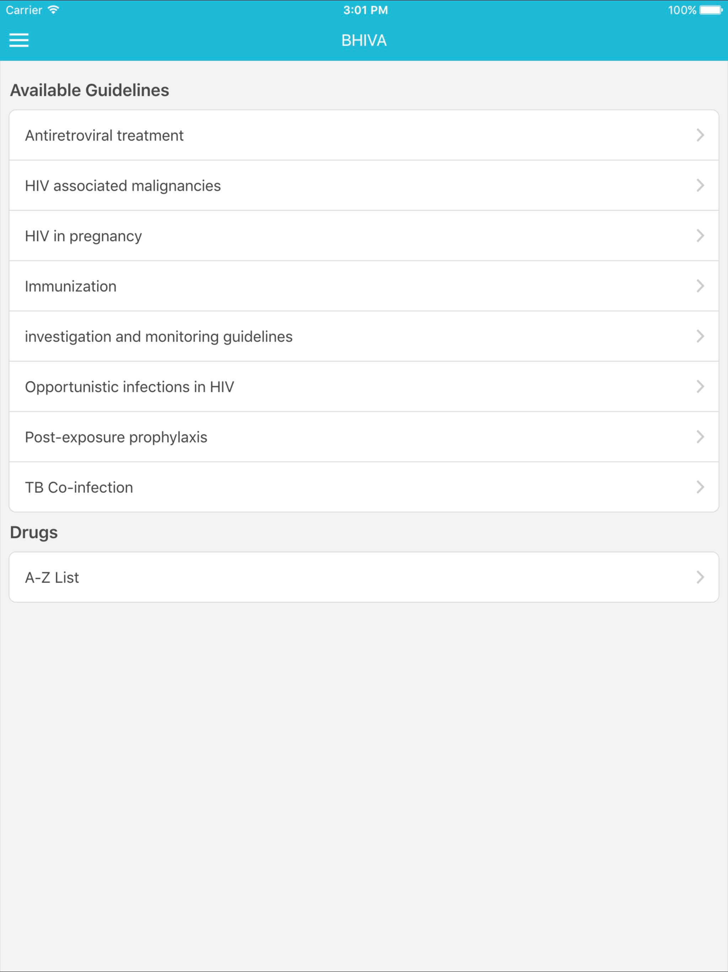Click chevron arrow beside HIV in pregnancy
The width and height of the screenshot is (728, 972).
700,236
